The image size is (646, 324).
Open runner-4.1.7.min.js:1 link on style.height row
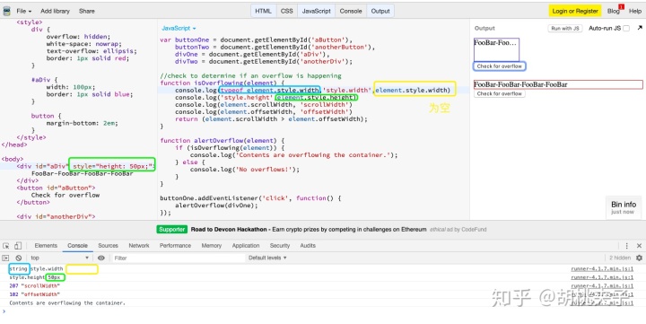[602, 278]
